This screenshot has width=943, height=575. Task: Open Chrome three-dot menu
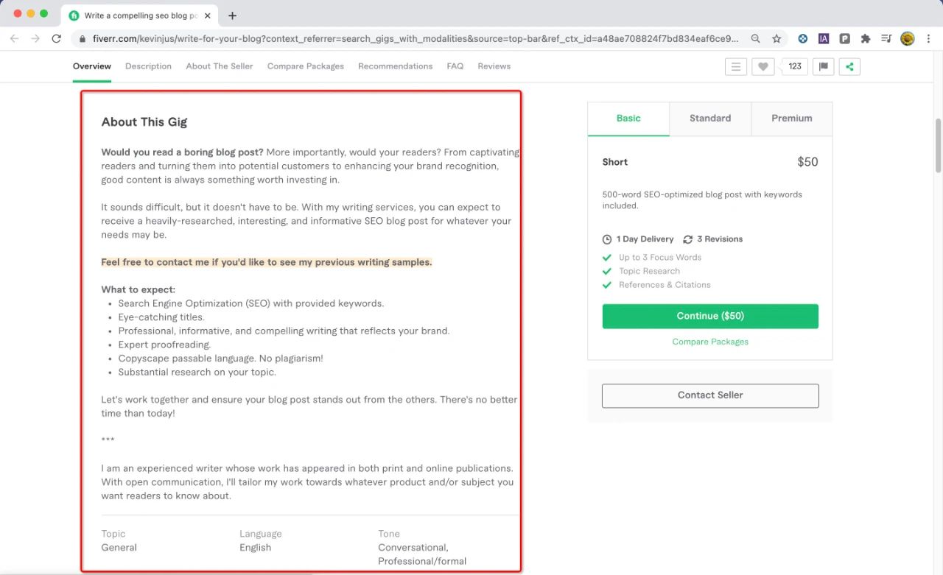pos(928,38)
